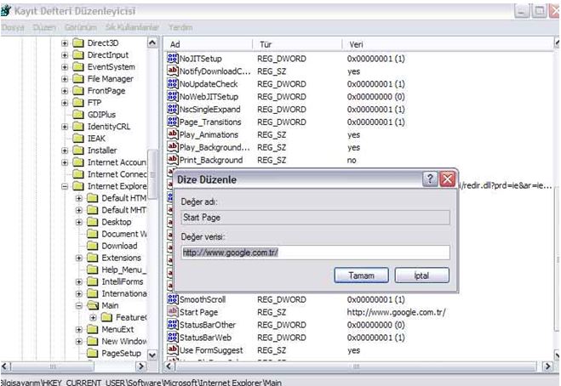Click inside the Değer verisi text field

point(315,253)
